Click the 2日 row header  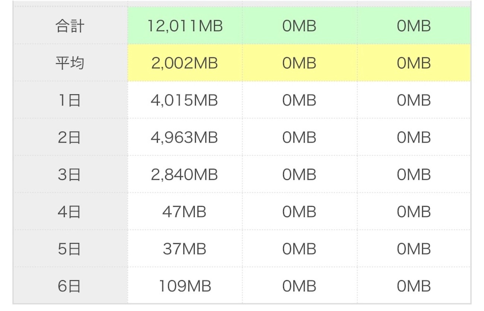click(x=70, y=138)
